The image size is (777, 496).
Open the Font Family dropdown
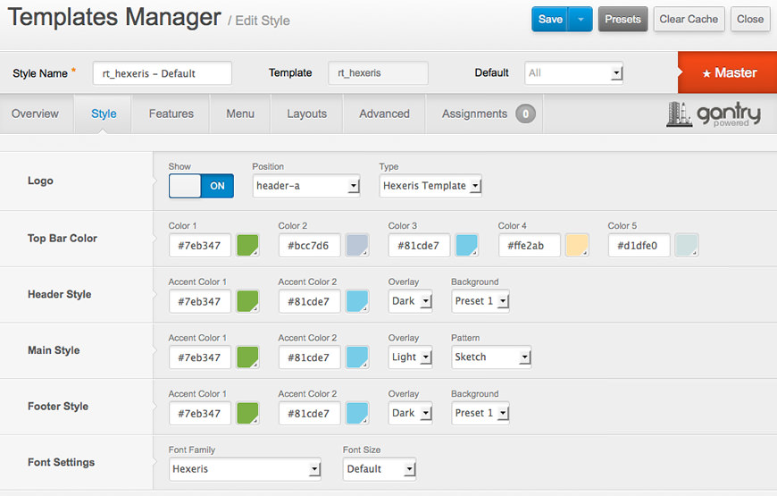click(x=245, y=469)
